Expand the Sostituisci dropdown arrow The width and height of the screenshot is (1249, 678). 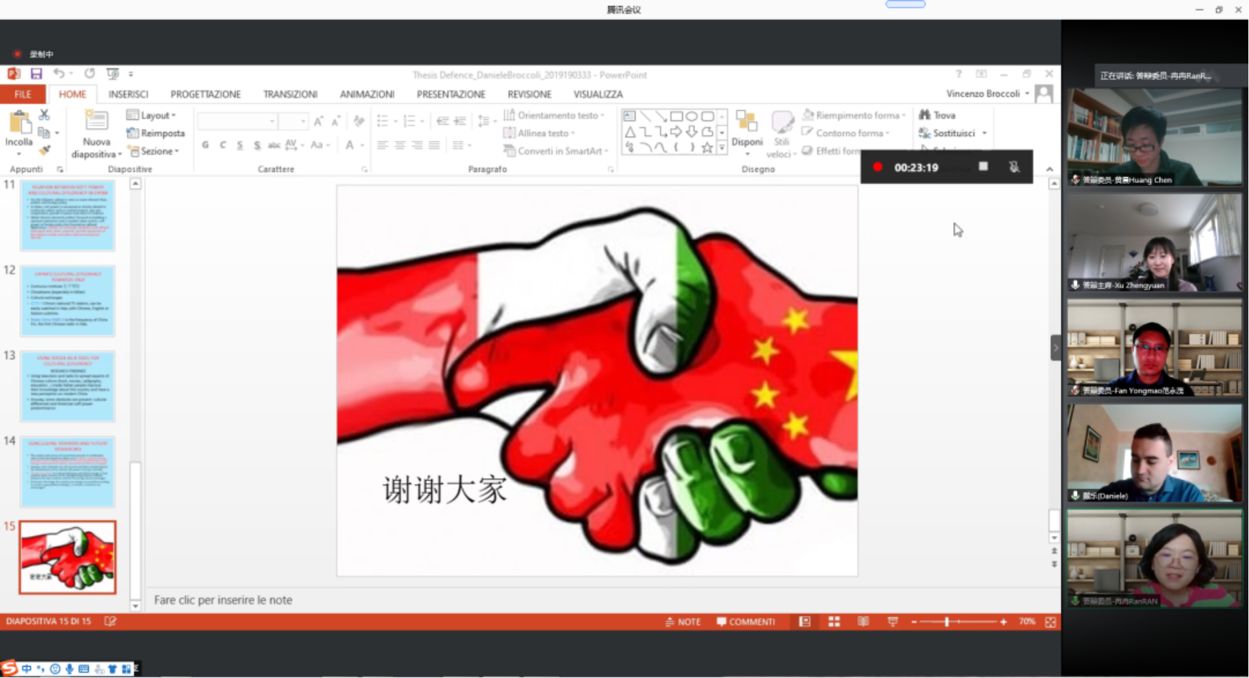(984, 133)
